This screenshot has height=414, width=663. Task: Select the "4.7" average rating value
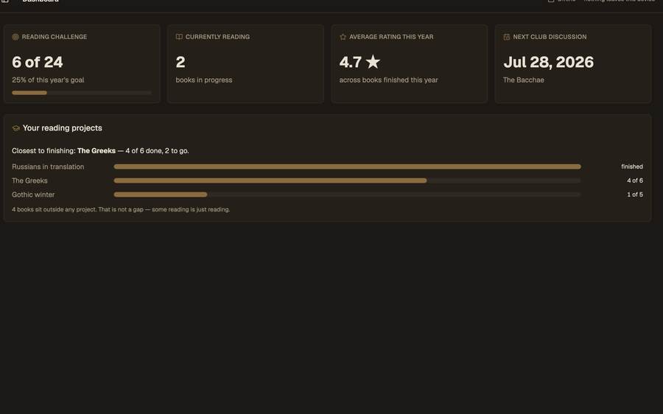(x=350, y=62)
